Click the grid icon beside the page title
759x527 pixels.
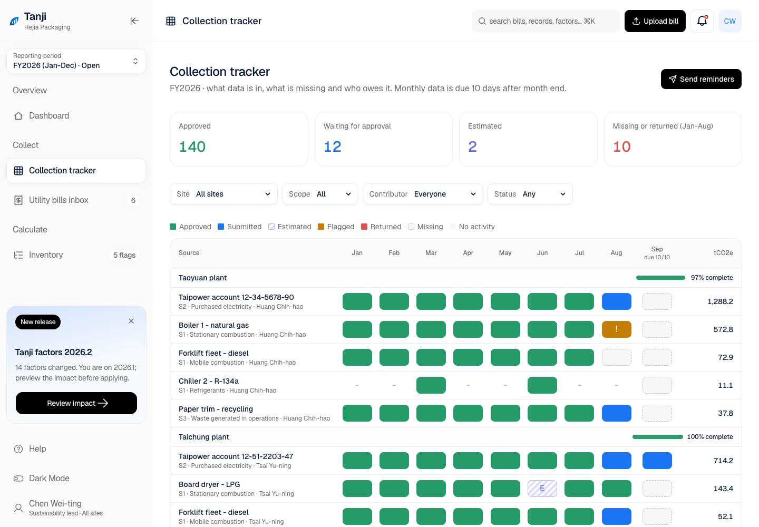[171, 21]
